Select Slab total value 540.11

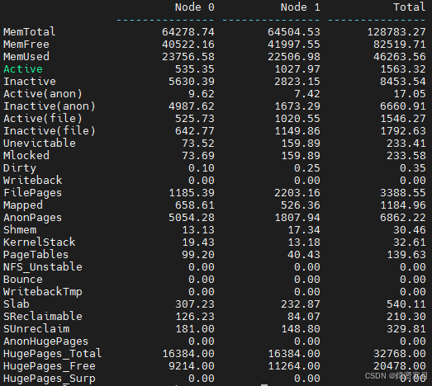406,304
